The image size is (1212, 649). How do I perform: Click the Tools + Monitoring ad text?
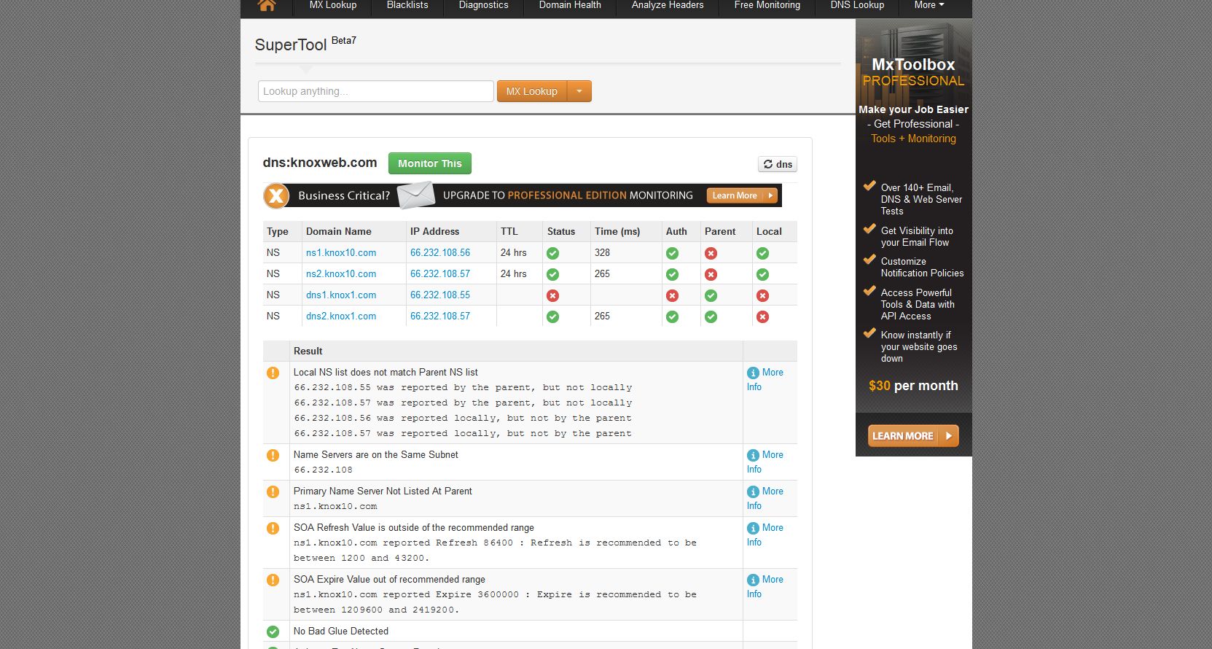913,139
